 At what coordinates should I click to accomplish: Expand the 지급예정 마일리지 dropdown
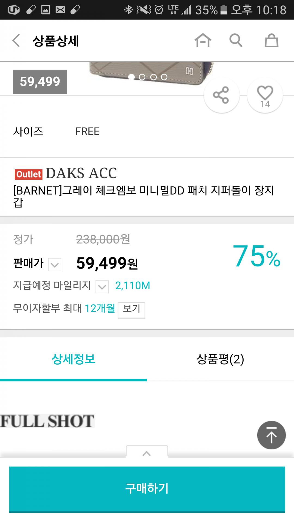(x=102, y=287)
